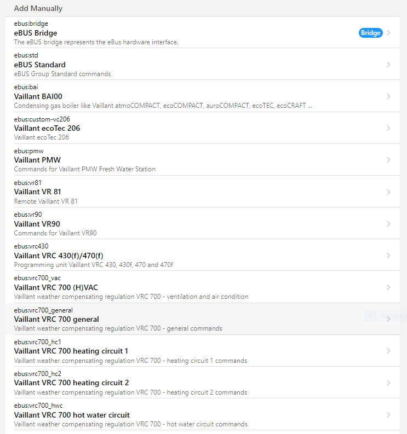Choose the eBUS Standard binding item

click(x=39, y=65)
